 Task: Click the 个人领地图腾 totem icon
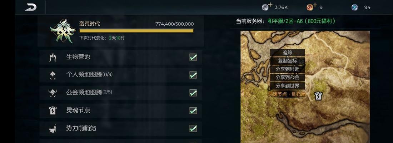pyautogui.click(x=53, y=75)
